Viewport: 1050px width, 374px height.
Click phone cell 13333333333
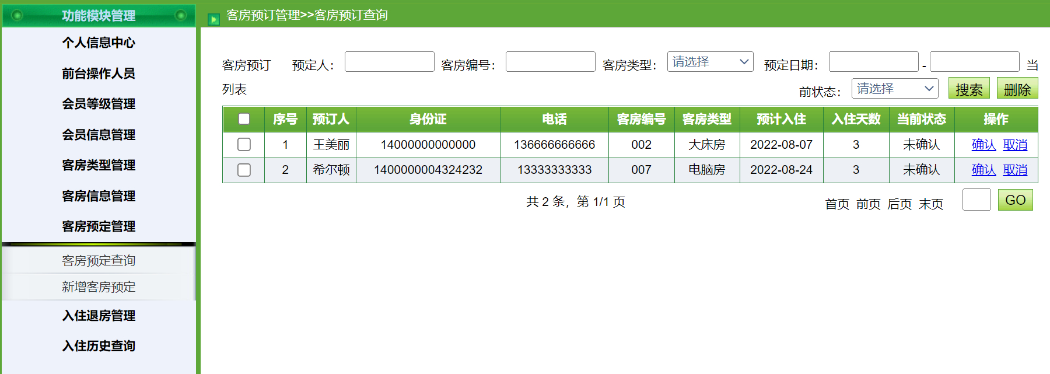click(x=554, y=170)
